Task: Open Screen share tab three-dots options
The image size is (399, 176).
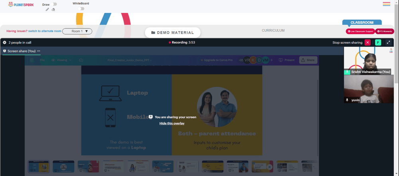Action: pos(39,51)
